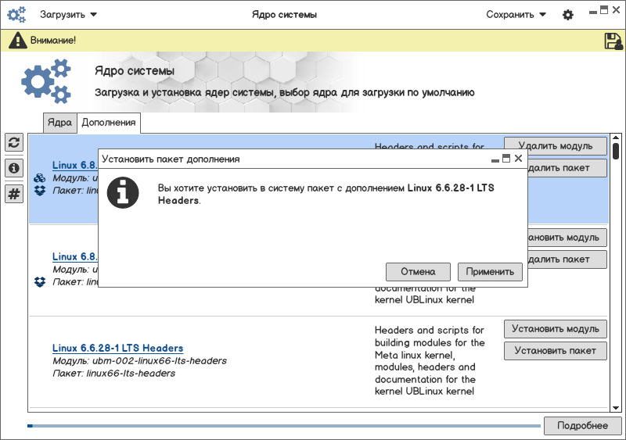
Task: Open settings via the gear icon in the title bar
Action: pos(568,15)
